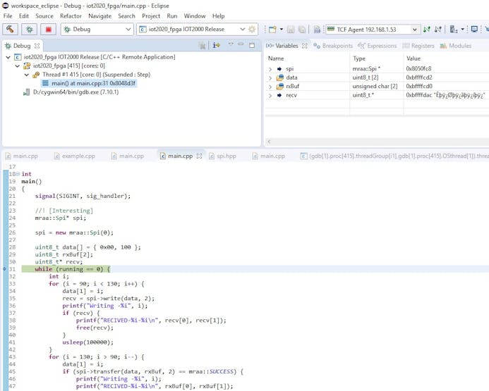Open the Debug view menu triangle
This screenshot has height=391, width=489.
pyautogui.click(x=231, y=45)
